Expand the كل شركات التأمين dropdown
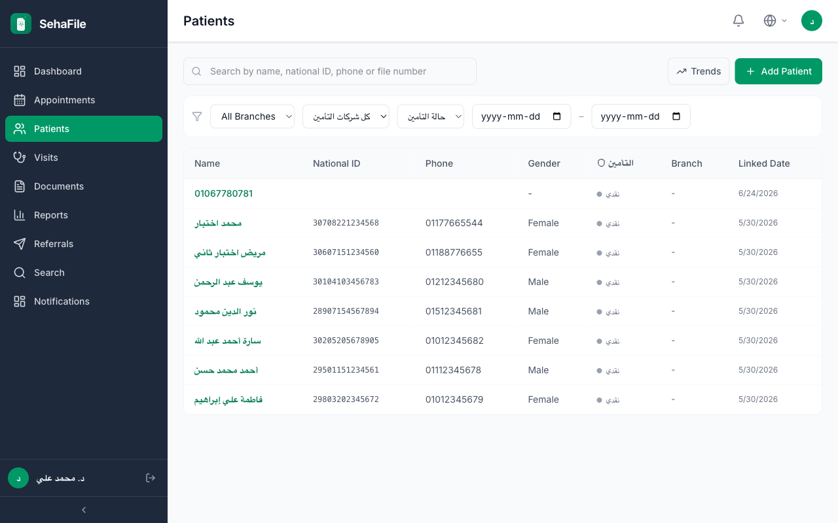838x523 pixels. (346, 116)
